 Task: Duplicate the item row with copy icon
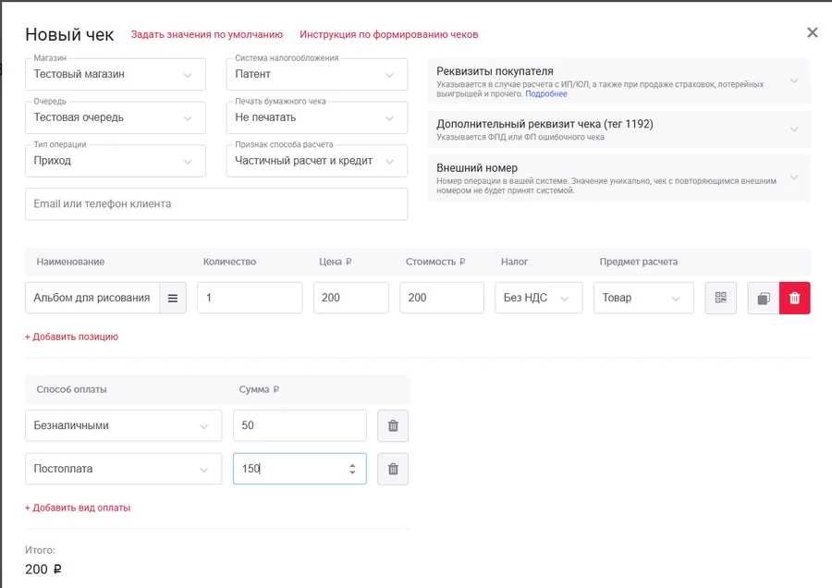tap(763, 298)
